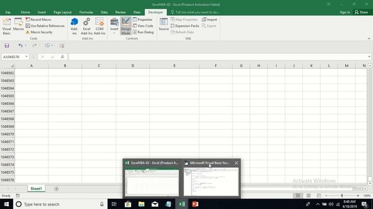Open Macro Security settings
Viewport: 373px width, 209px height.
[x=39, y=32]
